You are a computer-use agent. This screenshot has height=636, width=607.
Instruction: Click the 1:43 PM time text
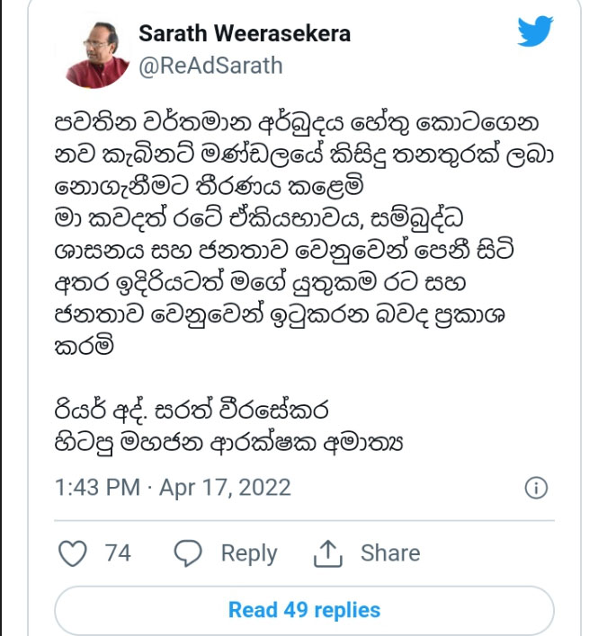[x=97, y=488]
